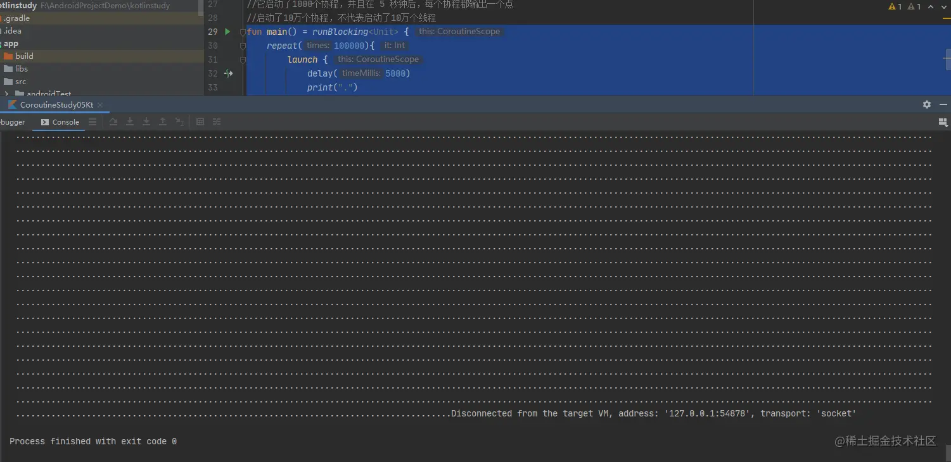Click the build folder icon
The height and width of the screenshot is (462, 951).
8,56
